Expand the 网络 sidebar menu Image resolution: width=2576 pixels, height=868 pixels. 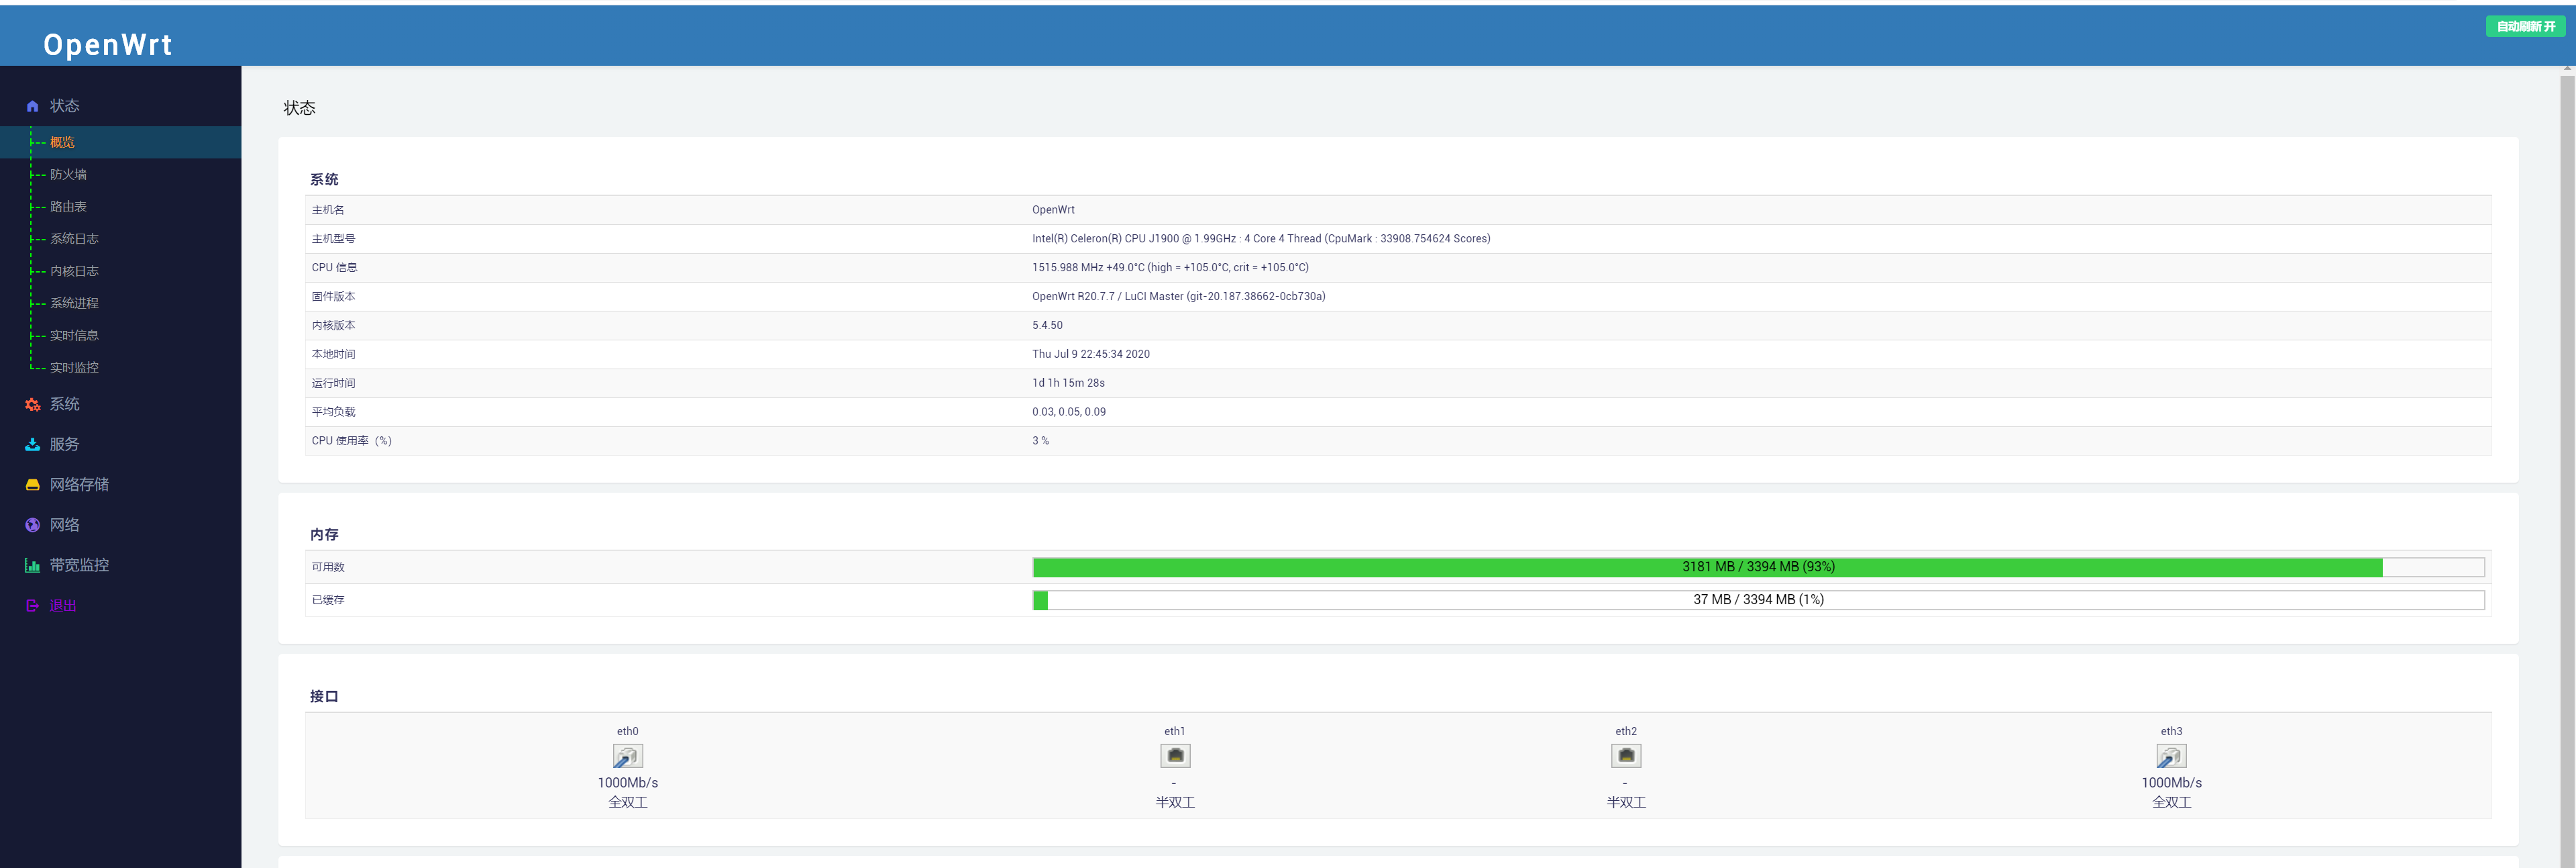(x=65, y=524)
